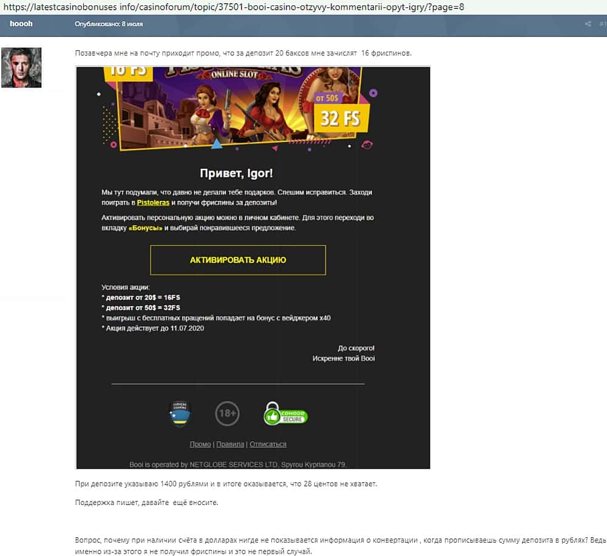The height and width of the screenshot is (556, 607).
Task: Click the 'Искренне твой Booi' signature
Action: (x=344, y=359)
